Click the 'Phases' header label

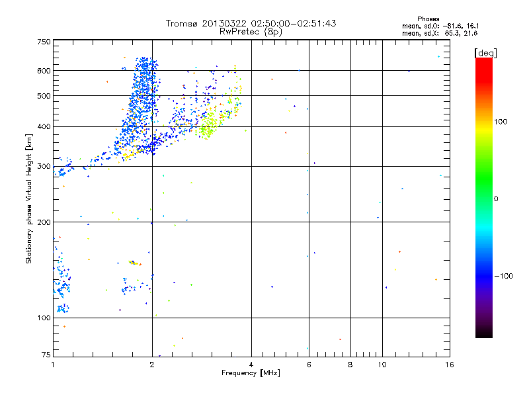point(428,19)
